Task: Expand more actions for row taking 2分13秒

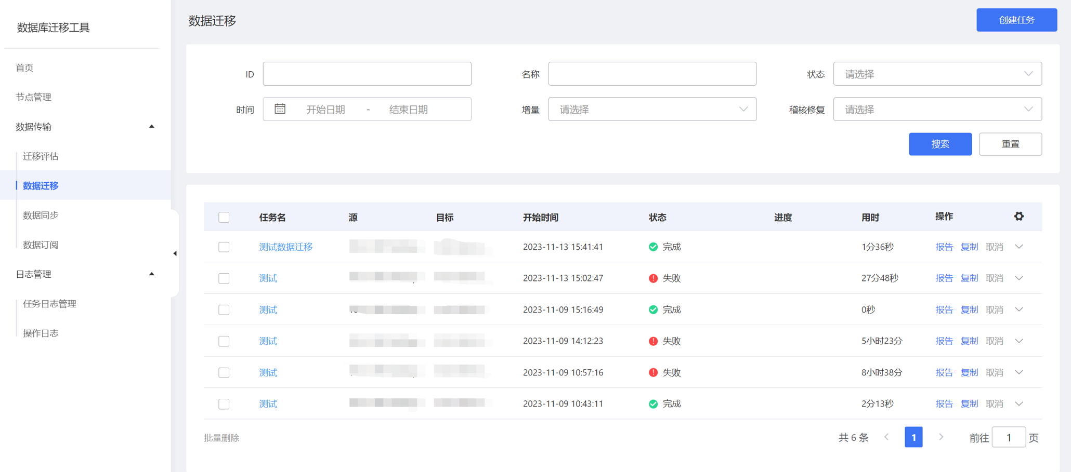Action: [1019, 404]
